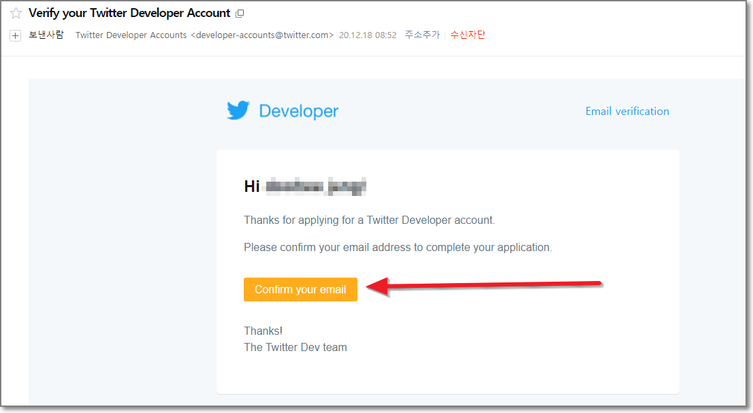Open email in new window icon
This screenshot has width=753, height=413.
240,14
